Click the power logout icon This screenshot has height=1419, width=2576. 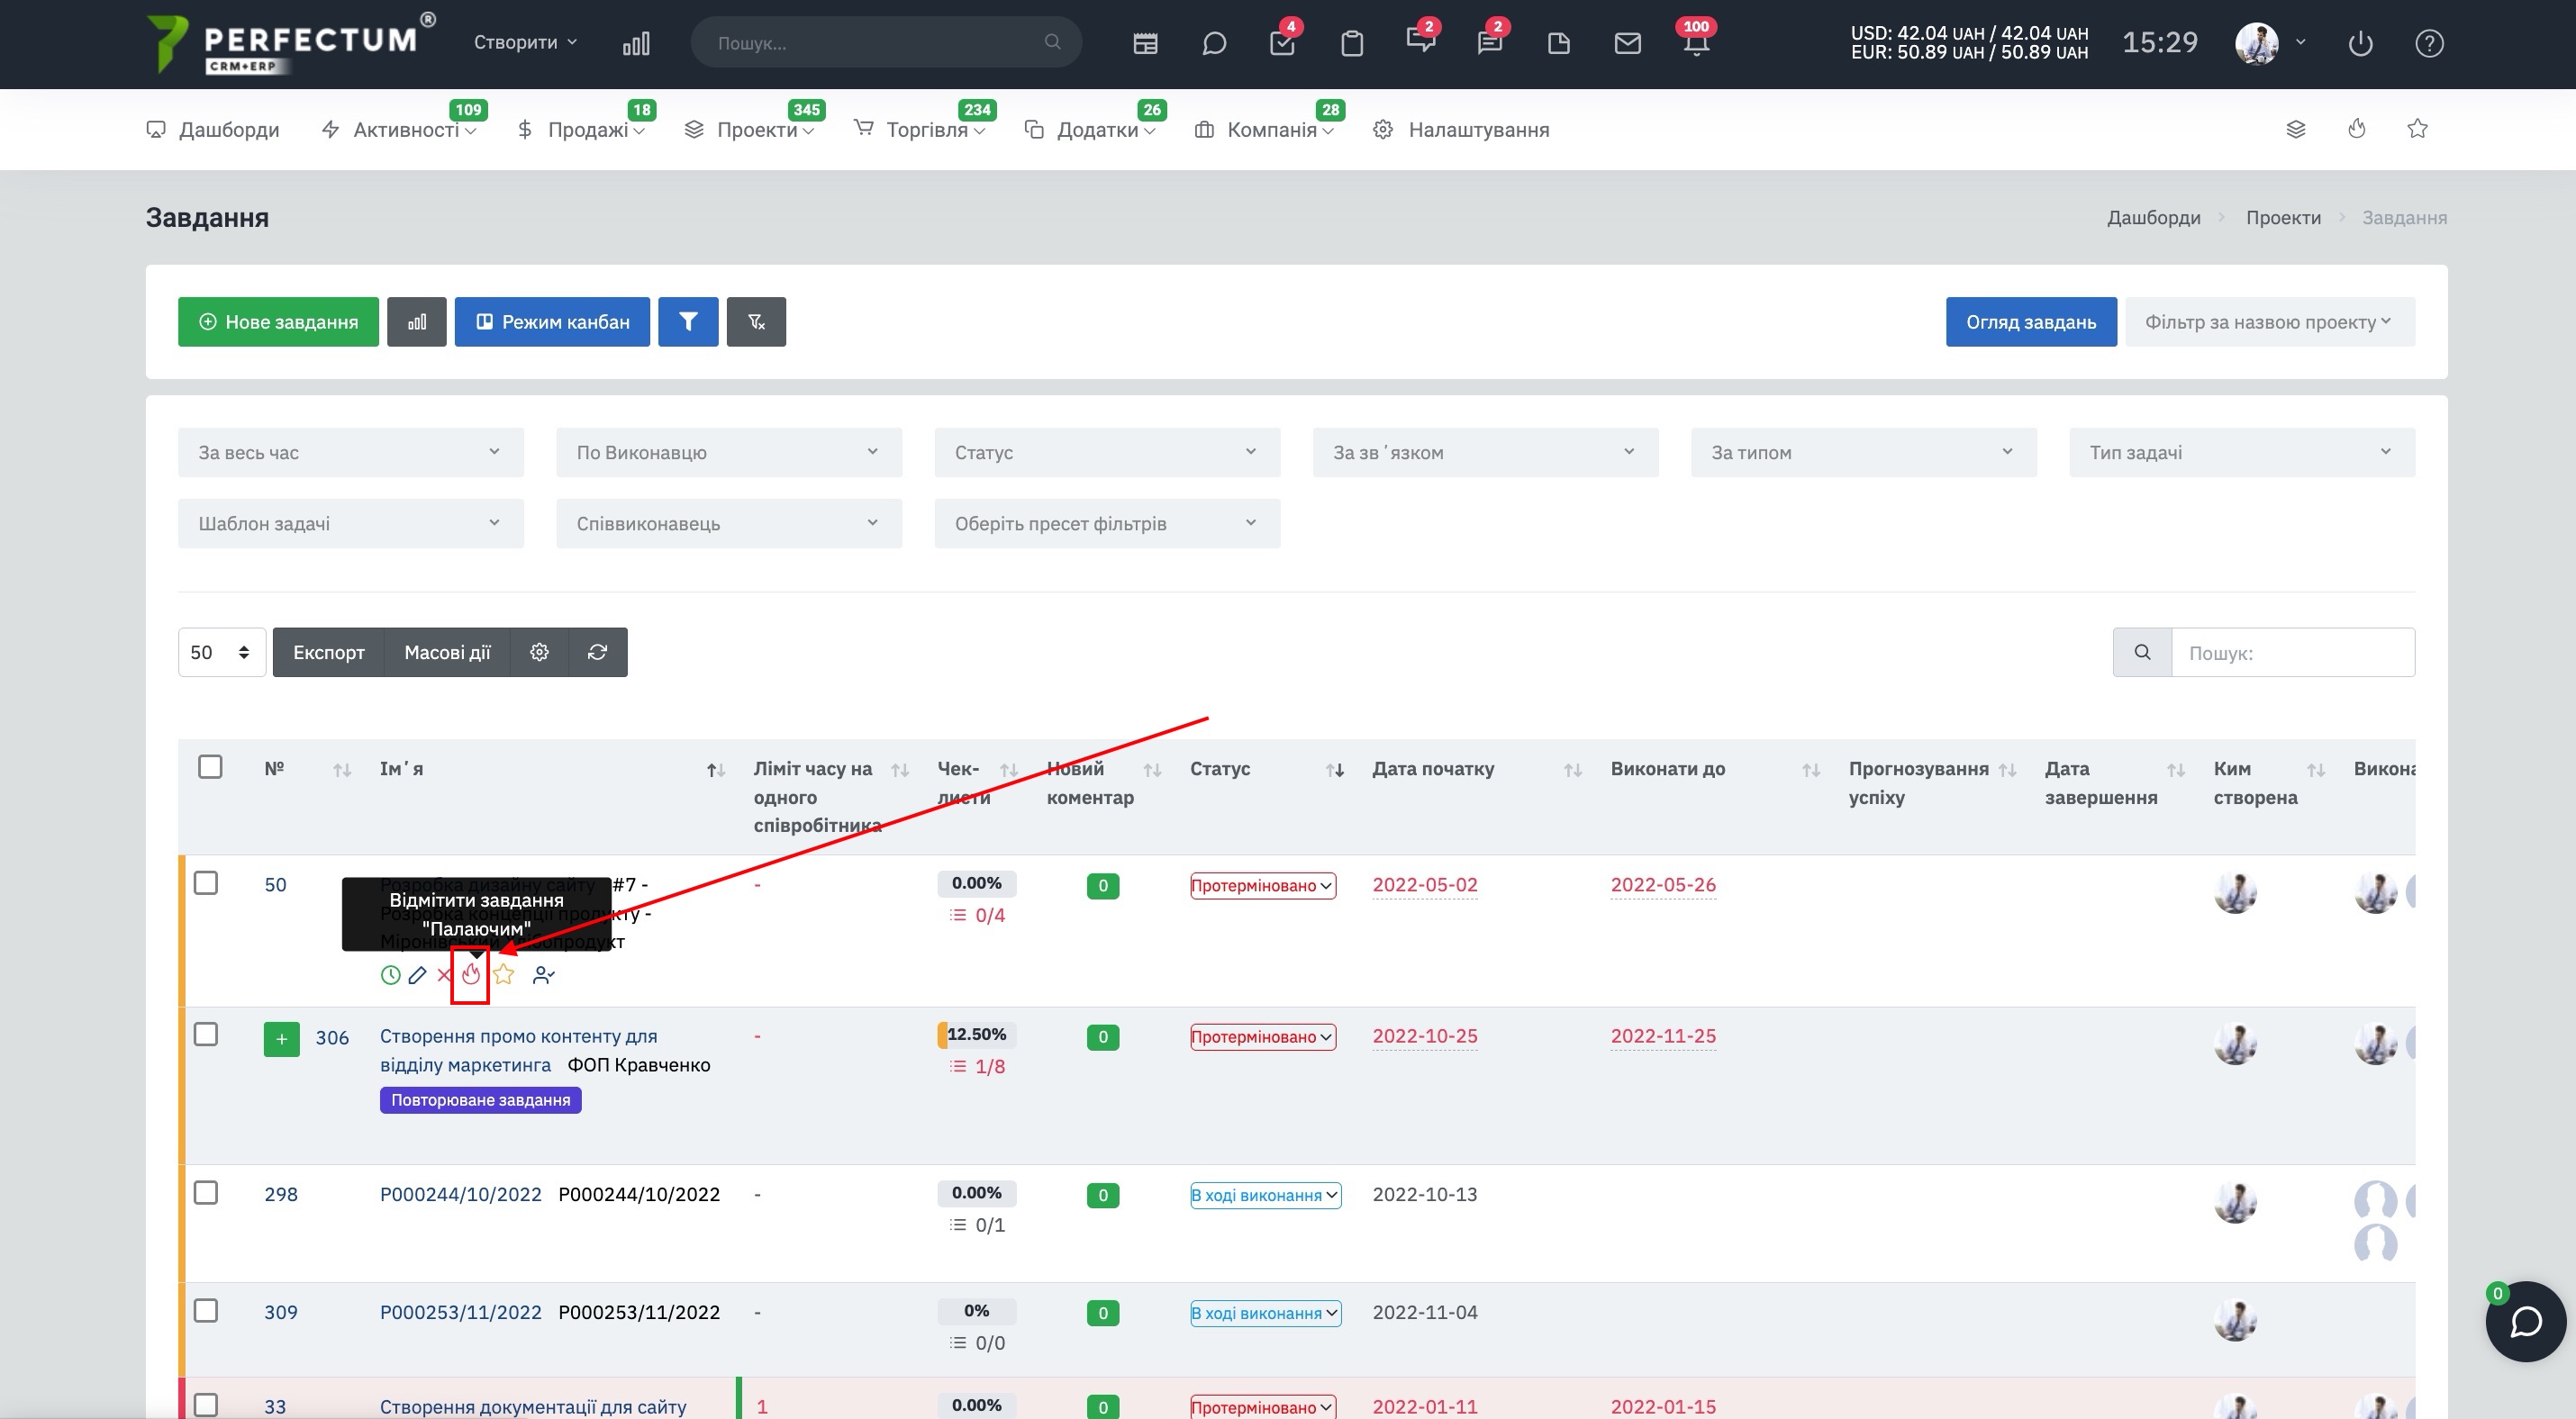tap(2360, 43)
